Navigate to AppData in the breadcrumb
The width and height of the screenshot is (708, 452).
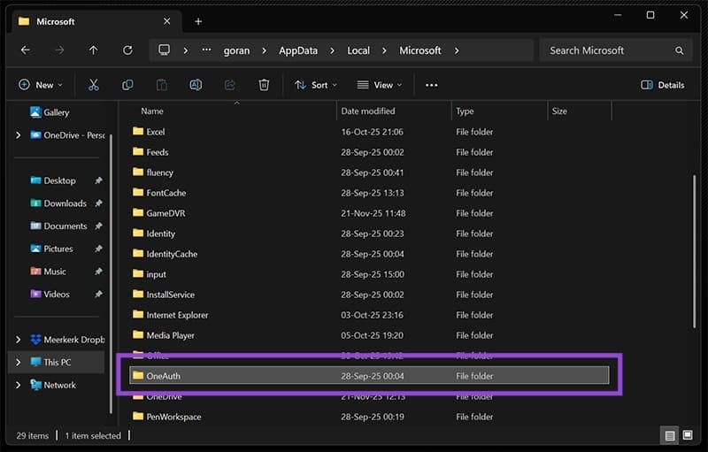[298, 50]
